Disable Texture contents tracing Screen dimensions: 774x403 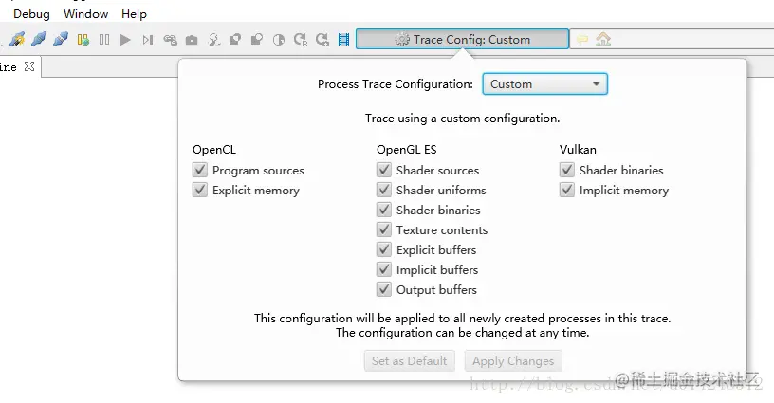384,230
